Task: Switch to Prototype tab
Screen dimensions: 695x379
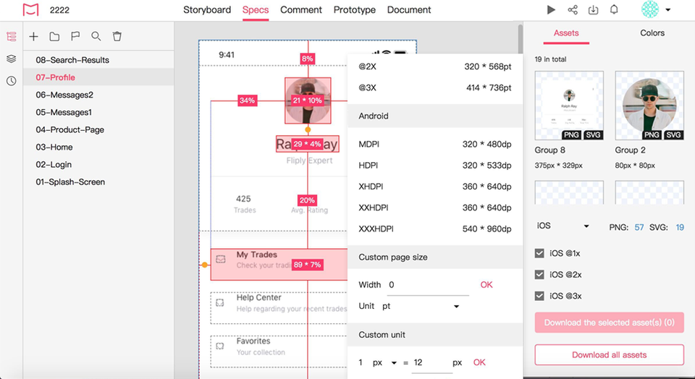Action: 355,9
